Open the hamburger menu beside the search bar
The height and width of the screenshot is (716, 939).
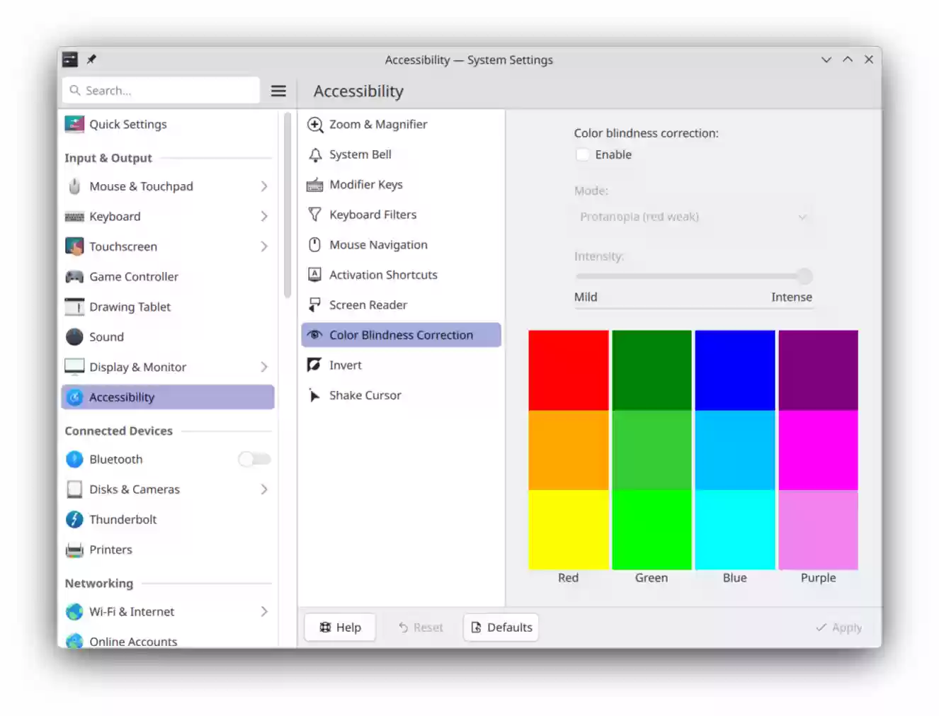point(278,91)
